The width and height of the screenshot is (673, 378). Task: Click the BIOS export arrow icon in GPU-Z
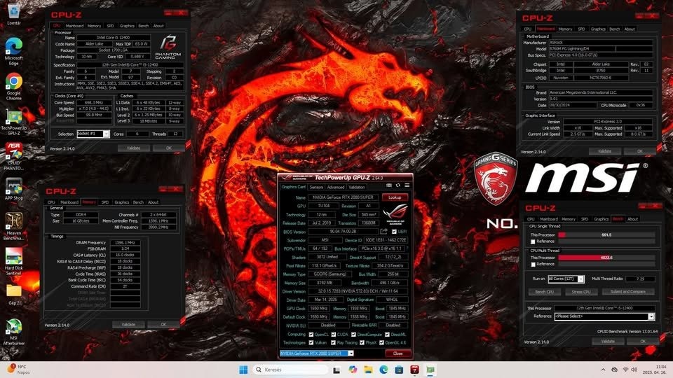pyautogui.click(x=383, y=232)
